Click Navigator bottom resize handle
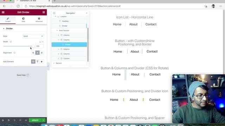This screenshot has width=225, height=126. (70, 66)
